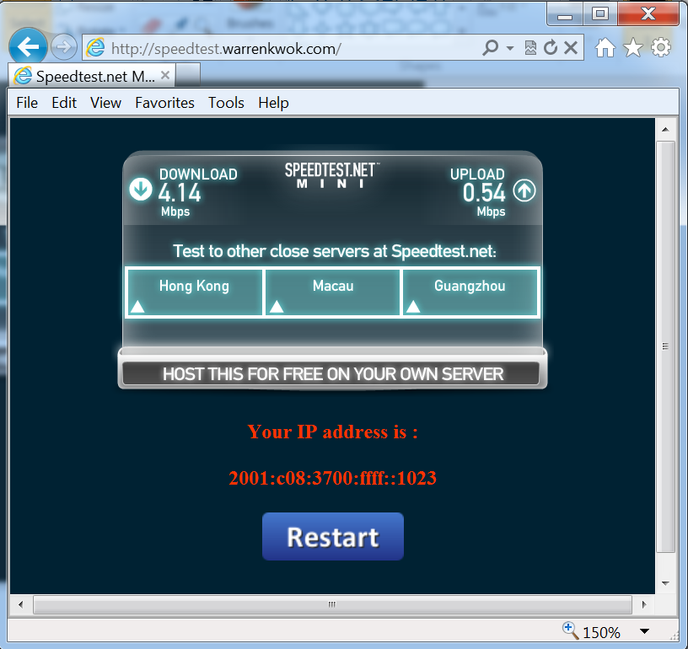688x649 pixels.
Task: Select the Macau server button
Action: coord(332,292)
